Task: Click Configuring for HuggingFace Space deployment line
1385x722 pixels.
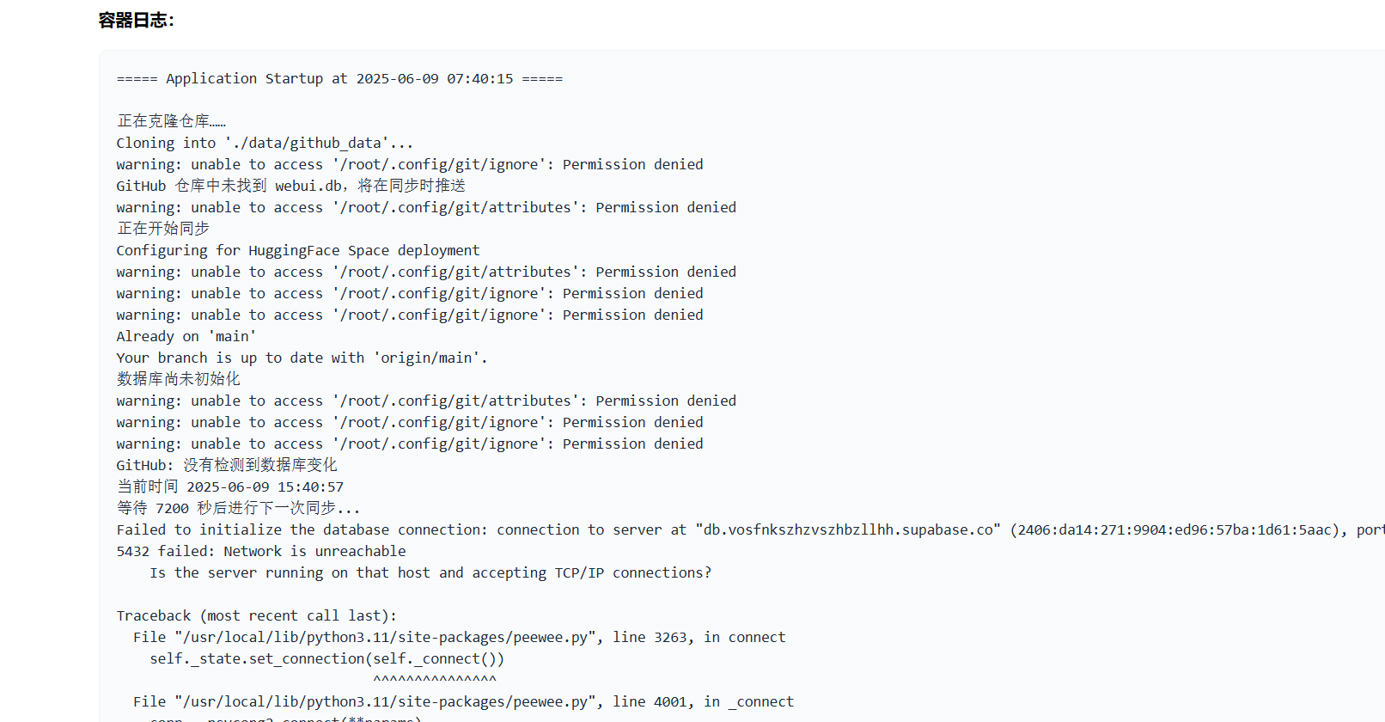Action: (x=298, y=250)
